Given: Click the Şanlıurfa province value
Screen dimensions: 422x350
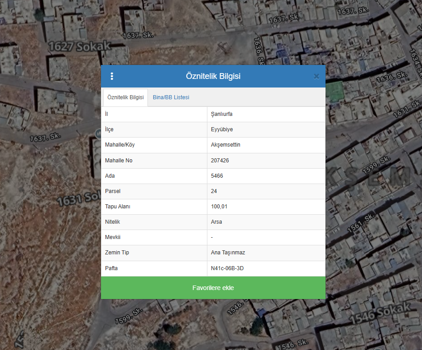Looking at the screenshot, I should [x=222, y=114].
